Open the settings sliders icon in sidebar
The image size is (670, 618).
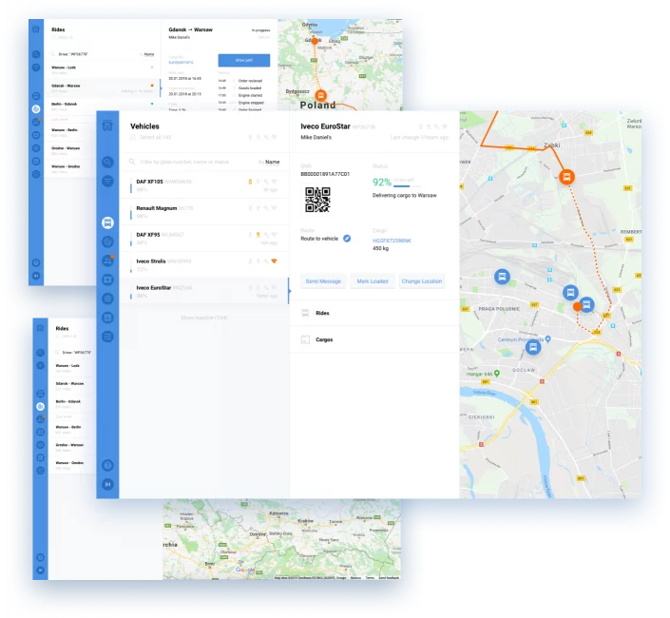click(x=107, y=337)
